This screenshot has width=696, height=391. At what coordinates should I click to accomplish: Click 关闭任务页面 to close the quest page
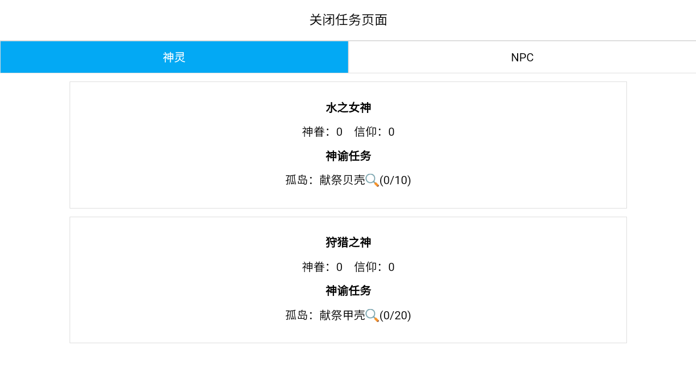(x=348, y=20)
